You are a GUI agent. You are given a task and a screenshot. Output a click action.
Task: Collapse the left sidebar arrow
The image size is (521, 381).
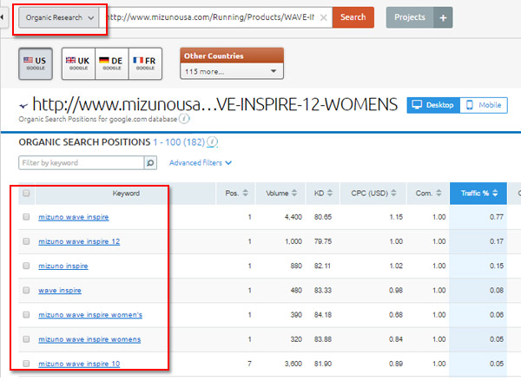(x=3, y=17)
